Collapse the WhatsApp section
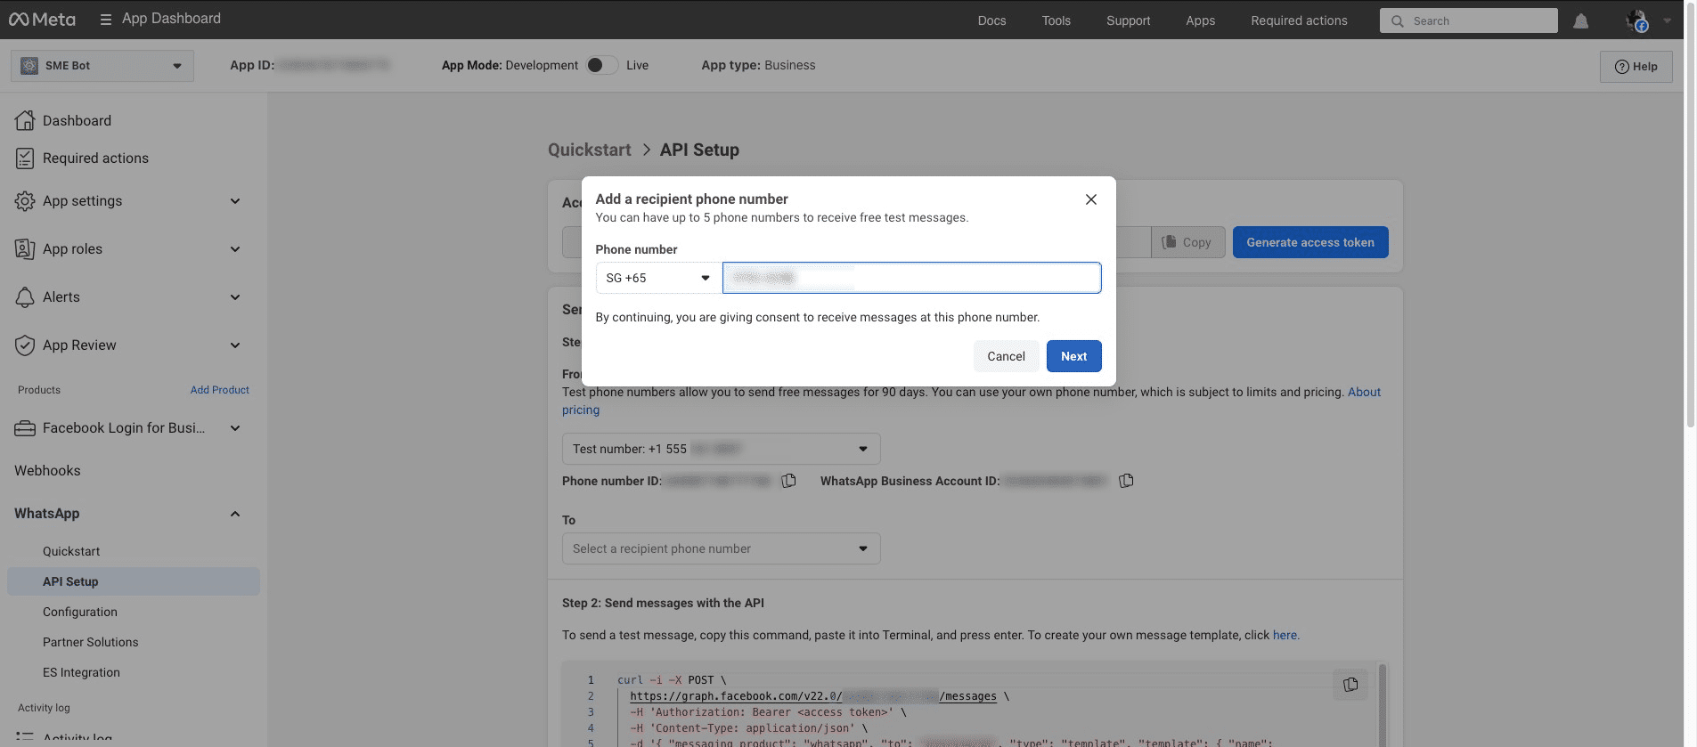Image resolution: width=1697 pixels, height=747 pixels. pos(235,514)
